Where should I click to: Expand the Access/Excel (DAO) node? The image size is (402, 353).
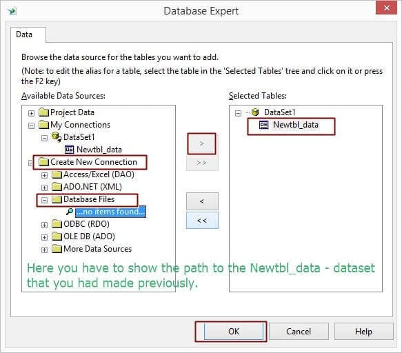click(44, 175)
